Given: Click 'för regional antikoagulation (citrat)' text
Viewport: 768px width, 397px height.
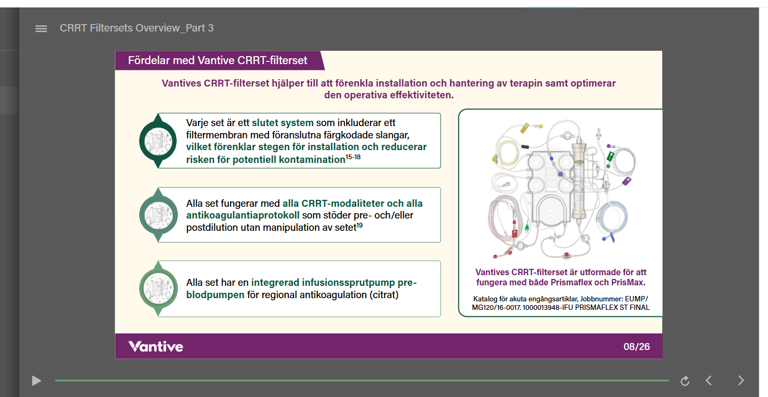Looking at the screenshot, I should 323,294.
